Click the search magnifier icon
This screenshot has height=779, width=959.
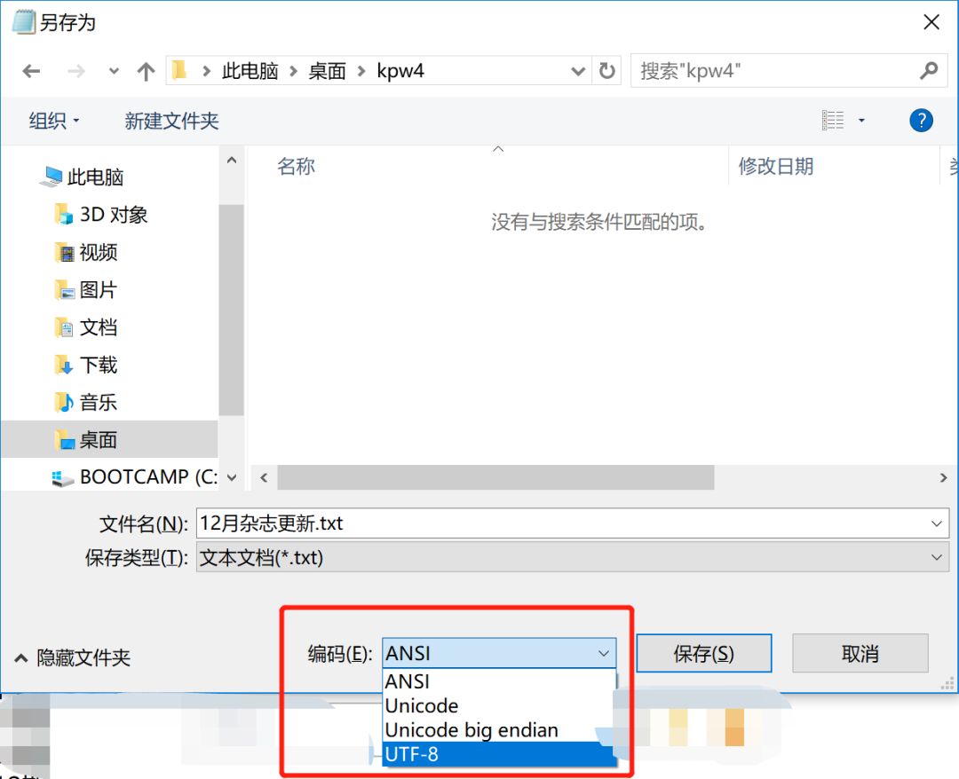coord(929,71)
